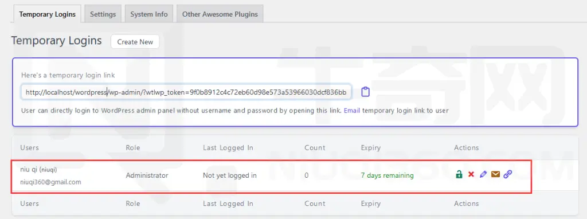
Task: Edit the niuqi temporary login with the pencil icon
Action: [x=483, y=174]
